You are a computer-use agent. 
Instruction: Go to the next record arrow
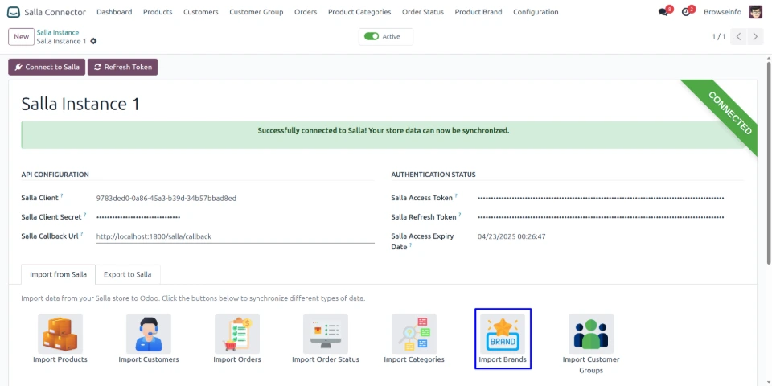point(755,37)
